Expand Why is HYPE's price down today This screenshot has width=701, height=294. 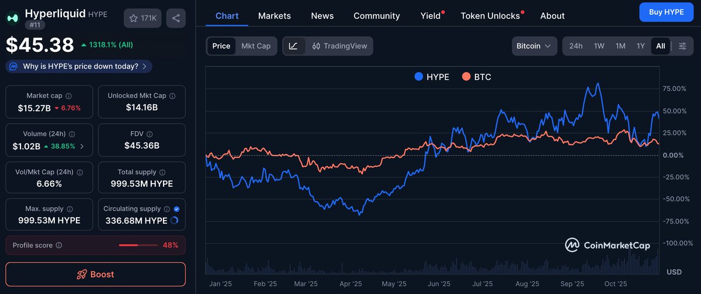[x=79, y=66]
